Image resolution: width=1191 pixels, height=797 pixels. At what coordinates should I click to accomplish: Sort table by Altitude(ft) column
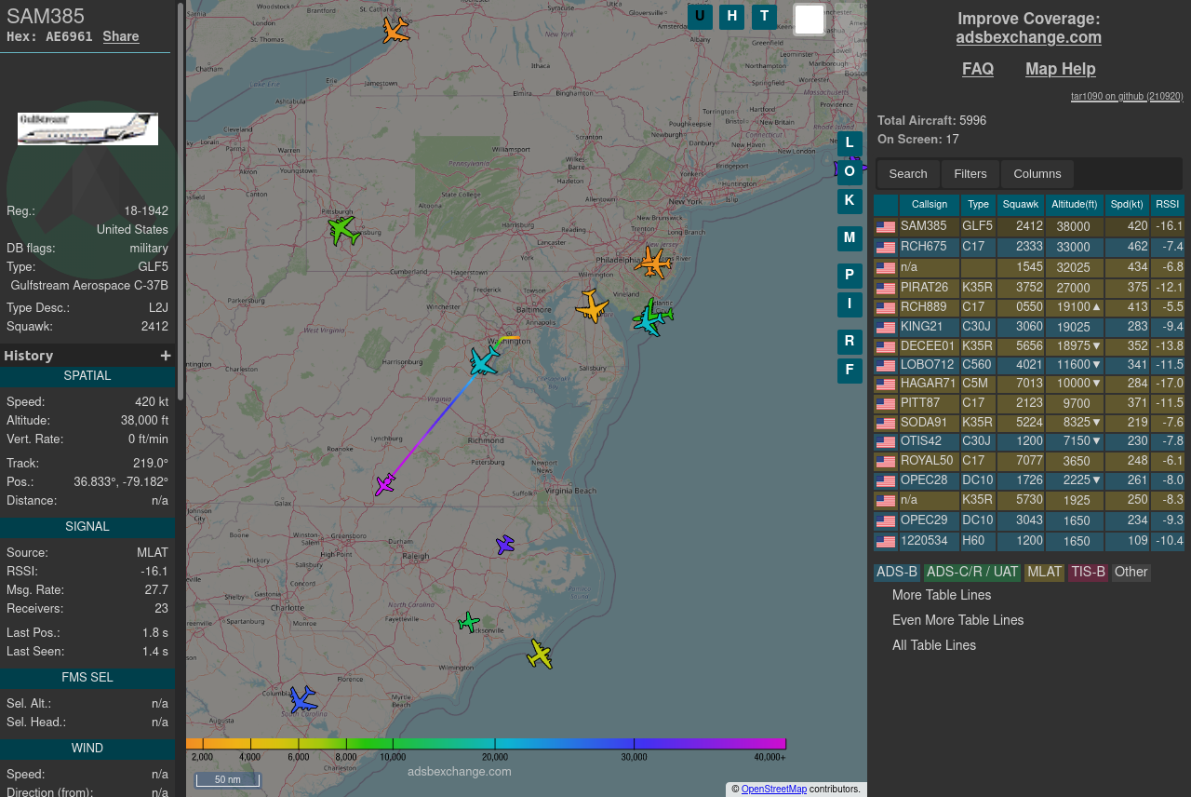pos(1075,205)
